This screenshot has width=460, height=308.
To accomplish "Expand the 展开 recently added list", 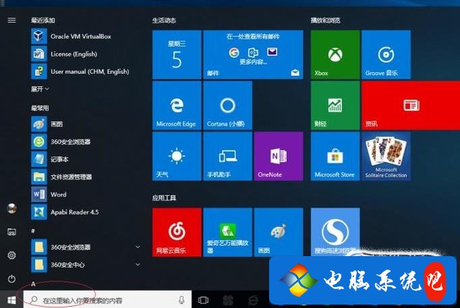I will [40, 89].
